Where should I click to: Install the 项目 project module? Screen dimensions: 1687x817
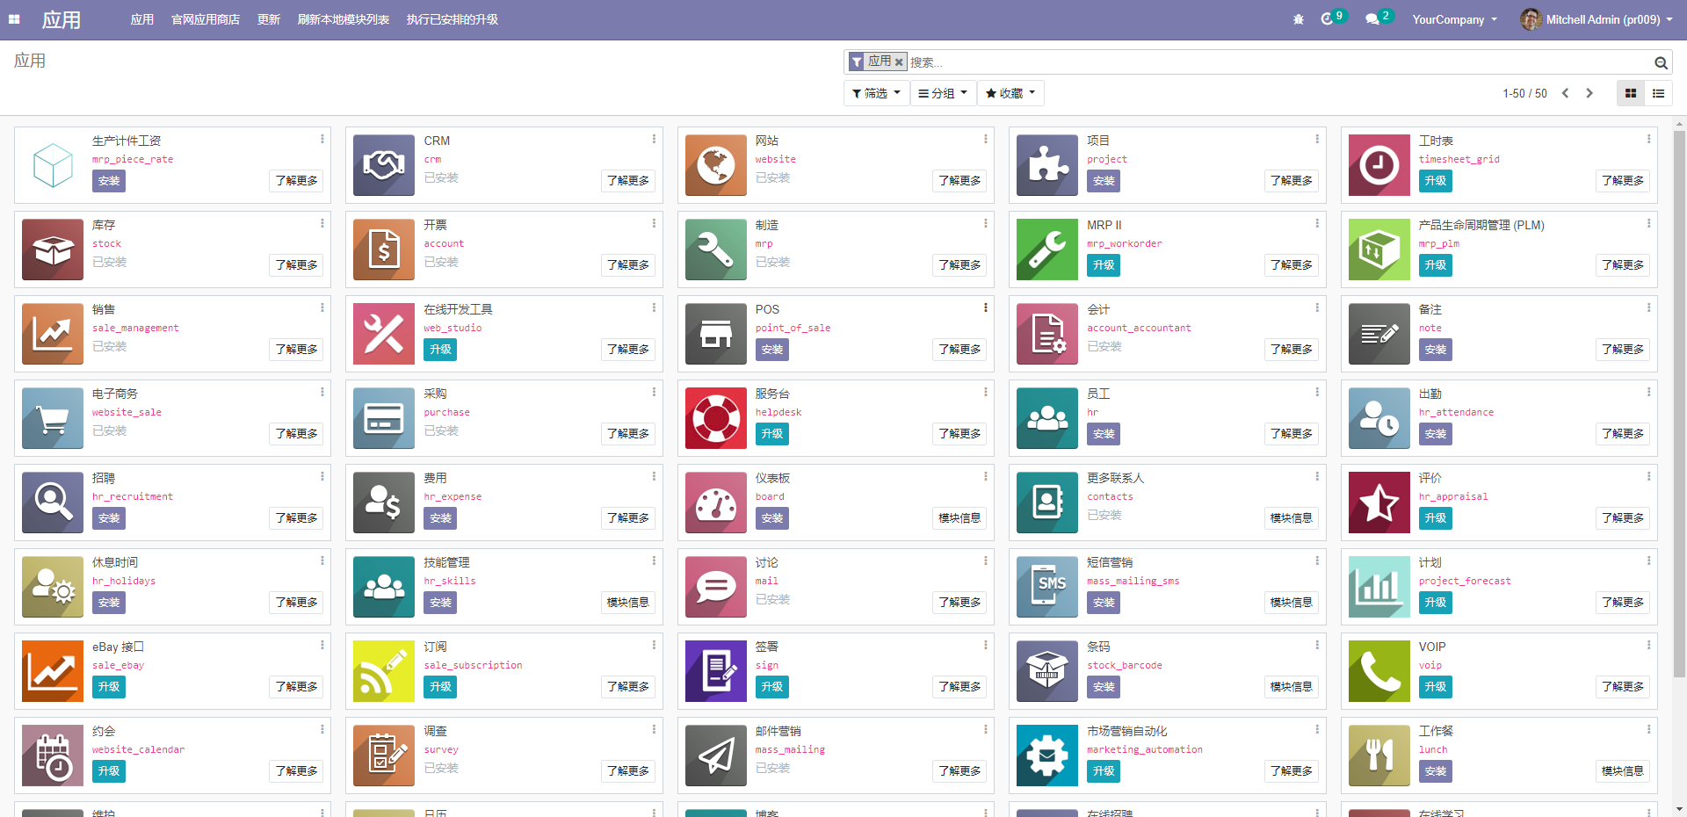tap(1104, 181)
